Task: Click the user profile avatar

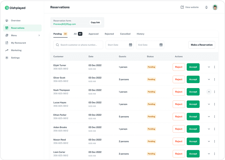Action: 215,7
